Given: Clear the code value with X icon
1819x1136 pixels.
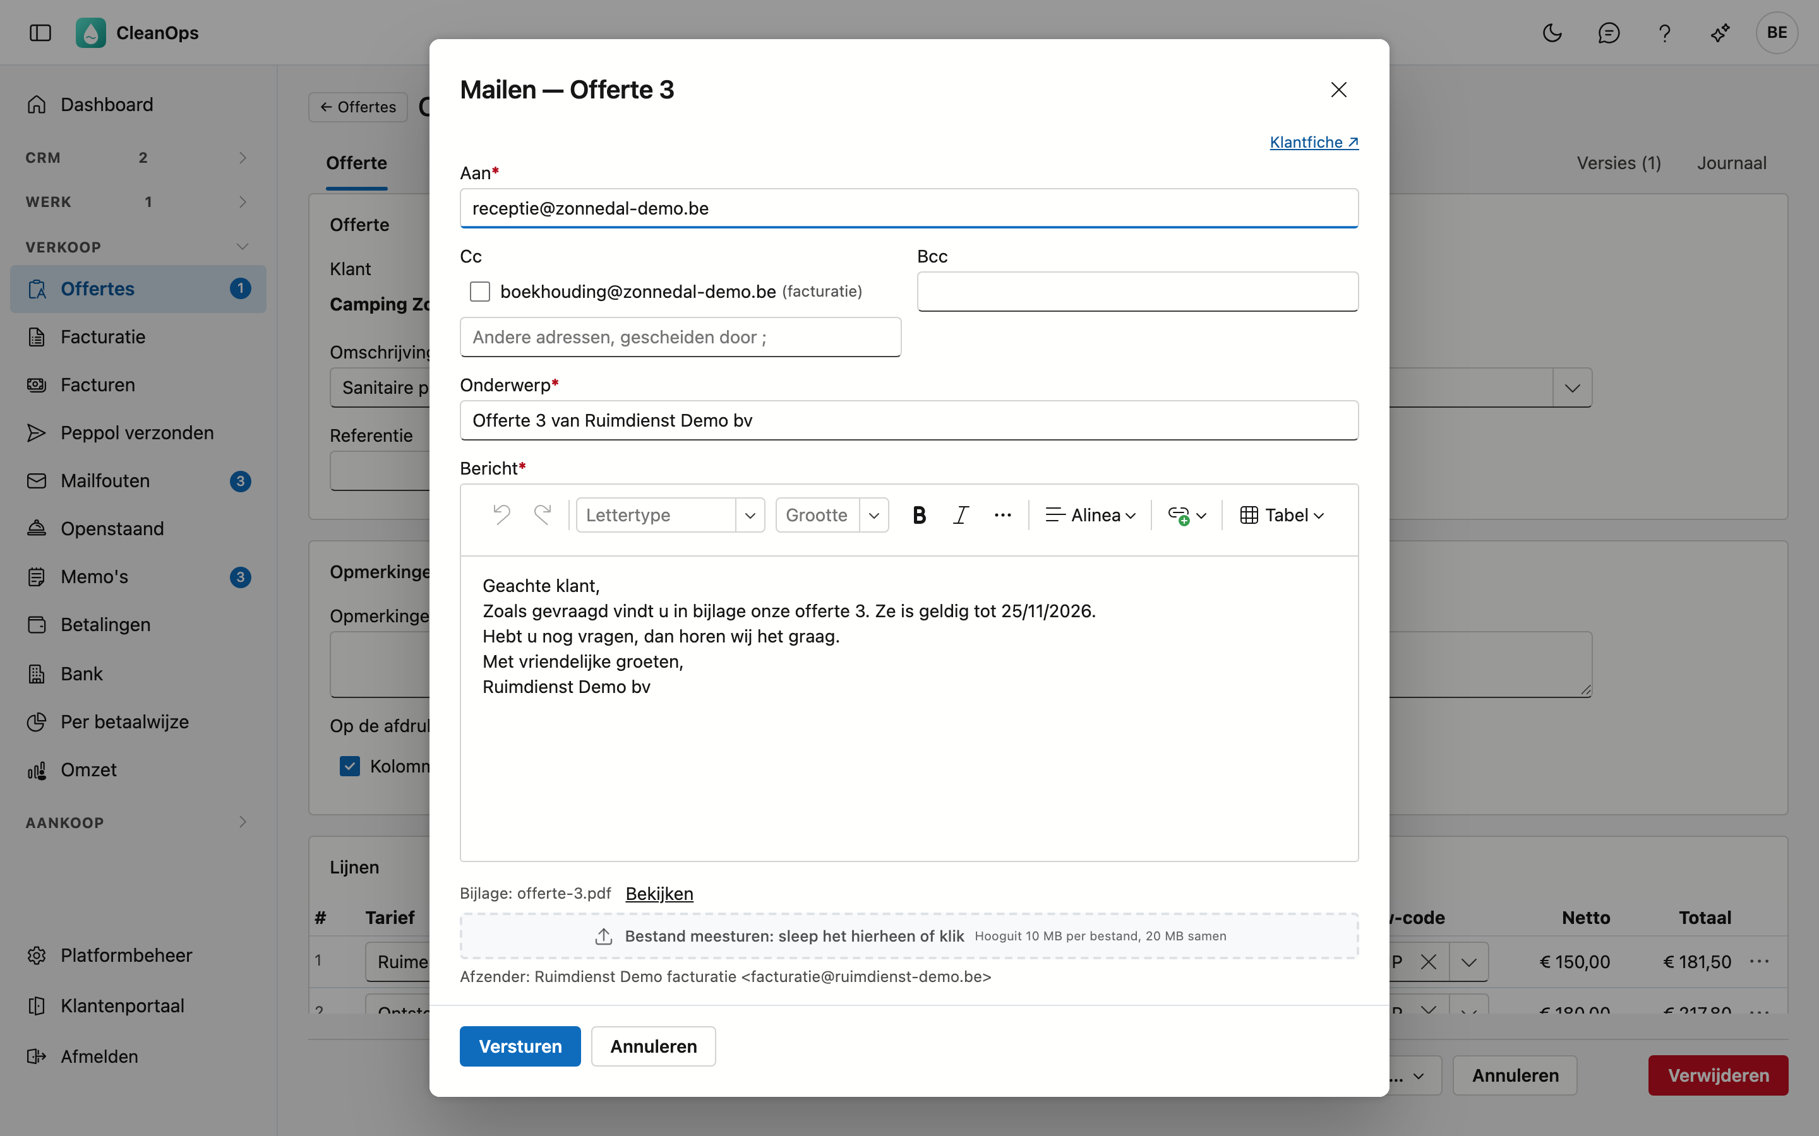Looking at the screenshot, I should tap(1428, 962).
